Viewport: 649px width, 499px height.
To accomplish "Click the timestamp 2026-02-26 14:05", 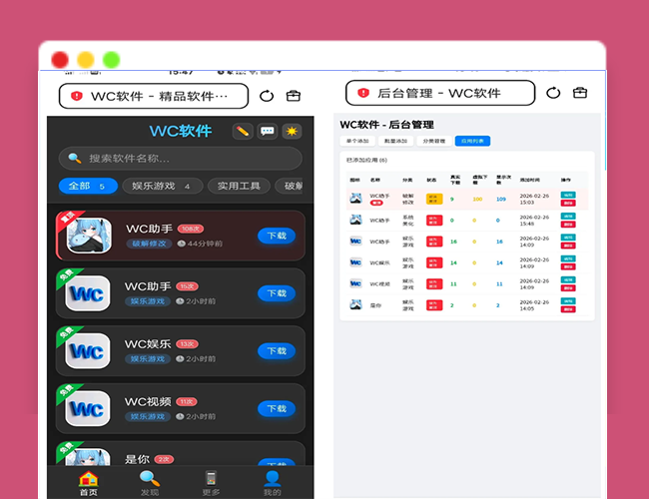I will 534,305.
